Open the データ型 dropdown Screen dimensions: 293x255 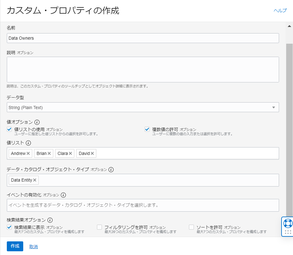click(x=142, y=107)
